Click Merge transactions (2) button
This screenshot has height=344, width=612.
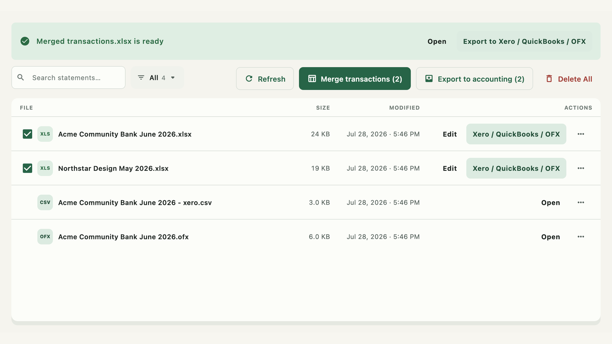coord(355,79)
